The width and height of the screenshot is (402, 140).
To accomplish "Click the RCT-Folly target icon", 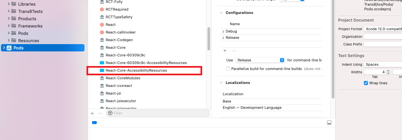I will coord(102,2).
